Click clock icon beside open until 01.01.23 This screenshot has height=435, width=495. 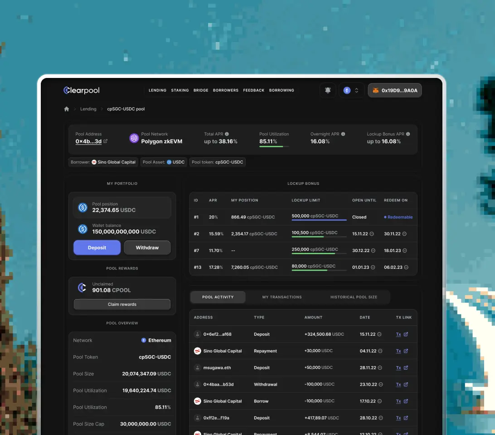373,267
